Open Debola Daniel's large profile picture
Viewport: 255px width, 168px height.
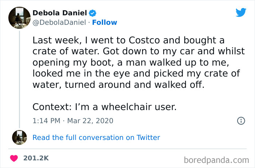(x=19, y=18)
